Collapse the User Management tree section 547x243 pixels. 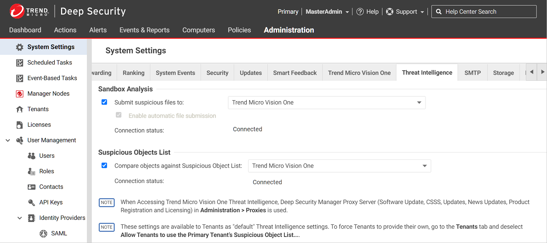(8, 140)
